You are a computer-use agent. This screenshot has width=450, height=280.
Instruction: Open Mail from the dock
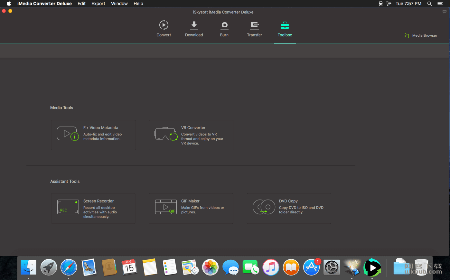click(x=89, y=267)
